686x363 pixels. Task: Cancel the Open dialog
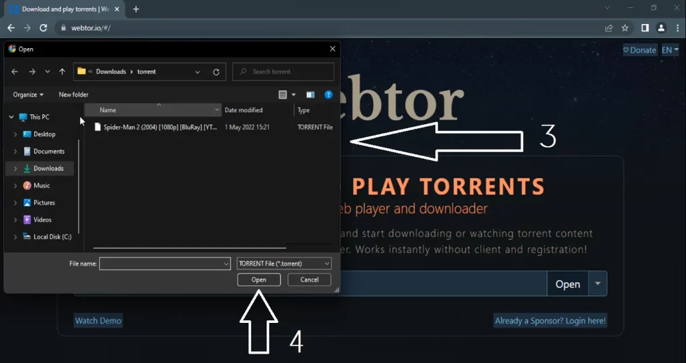pos(310,279)
